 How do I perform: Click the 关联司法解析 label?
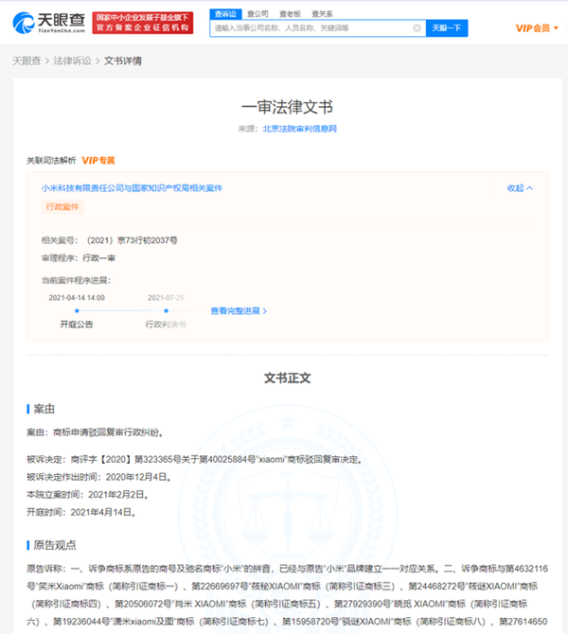coord(51,161)
